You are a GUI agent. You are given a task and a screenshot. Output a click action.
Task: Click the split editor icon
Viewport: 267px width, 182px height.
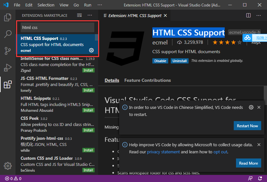point(249,15)
